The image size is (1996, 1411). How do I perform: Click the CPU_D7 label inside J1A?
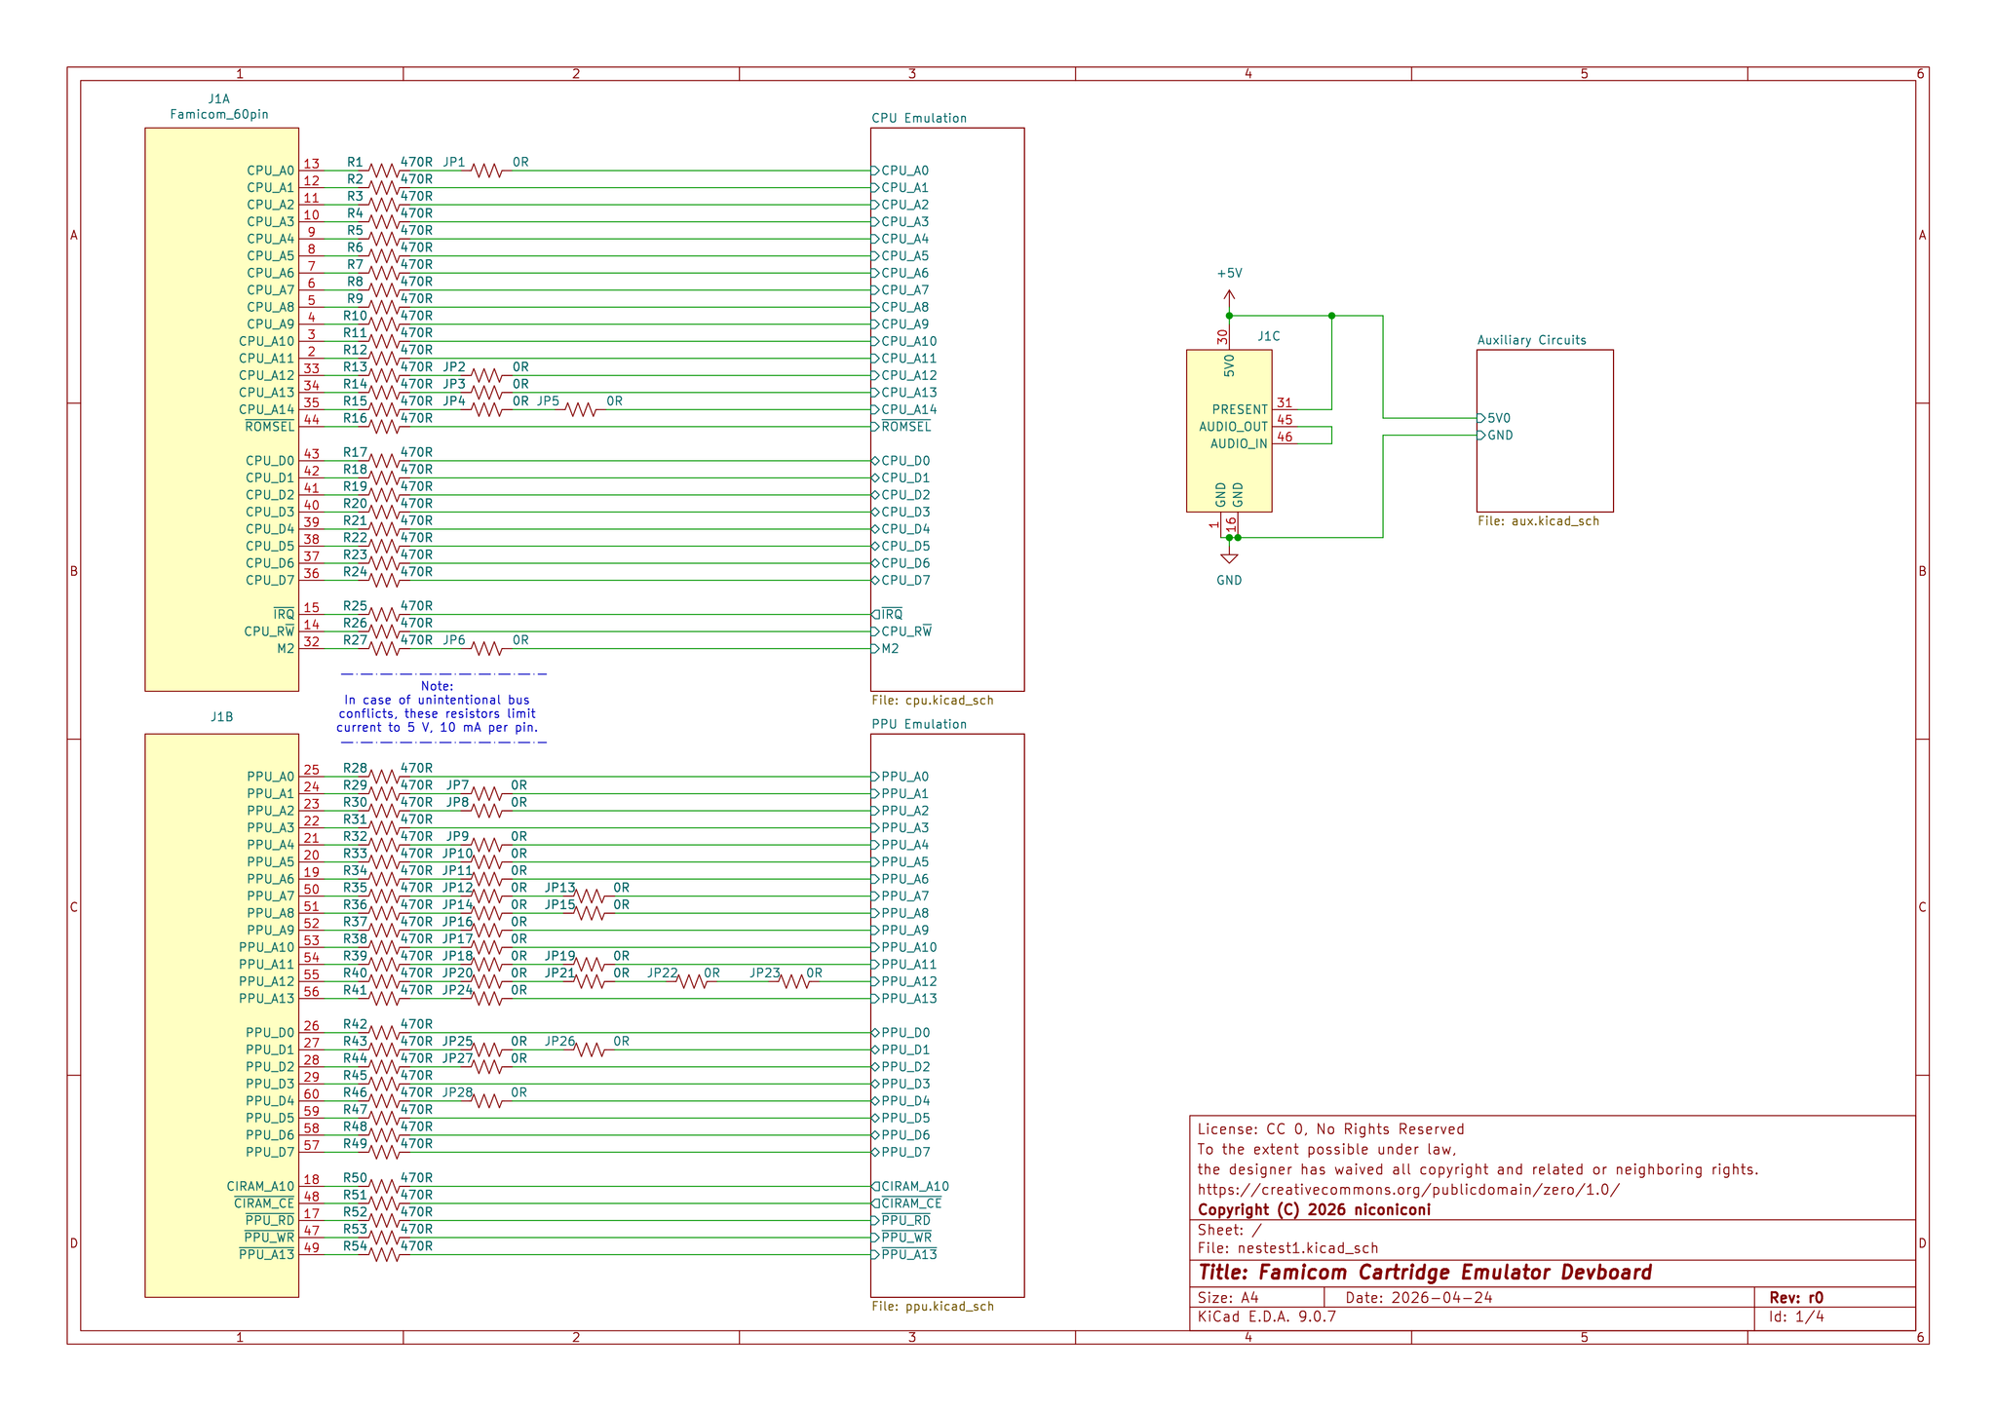click(270, 580)
